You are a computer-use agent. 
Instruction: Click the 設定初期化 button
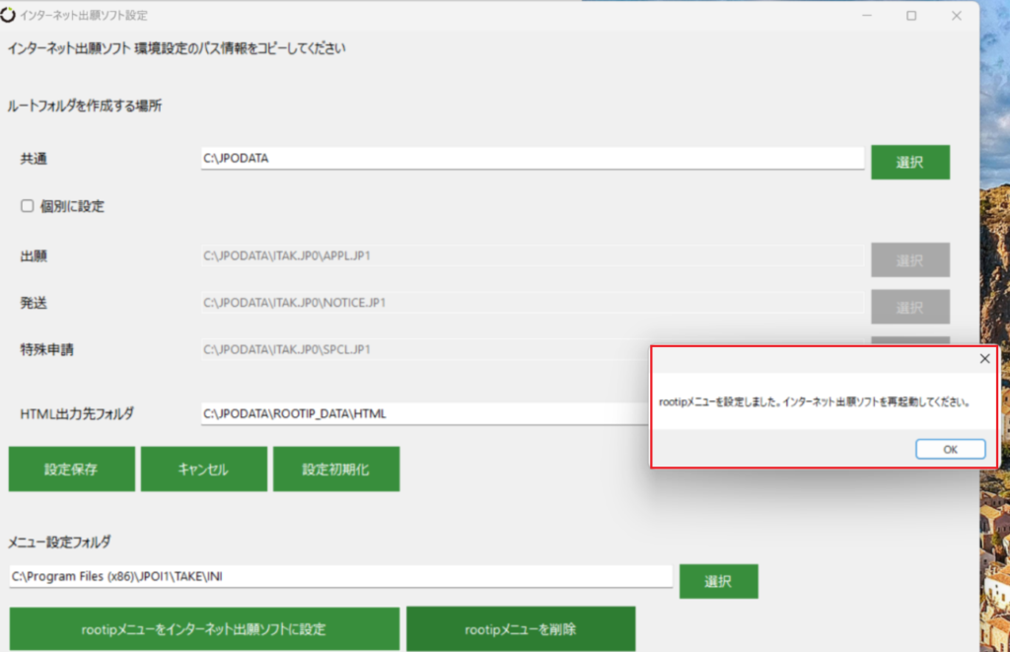(336, 470)
